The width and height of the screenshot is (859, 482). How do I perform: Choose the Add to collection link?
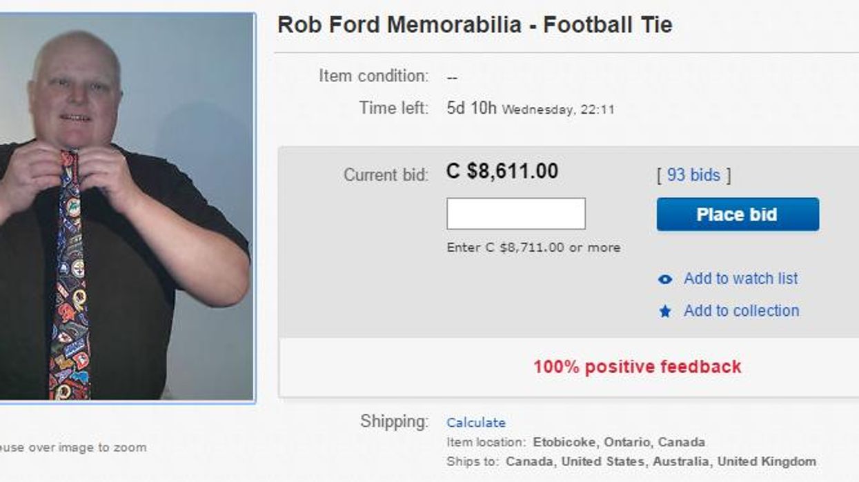(741, 311)
